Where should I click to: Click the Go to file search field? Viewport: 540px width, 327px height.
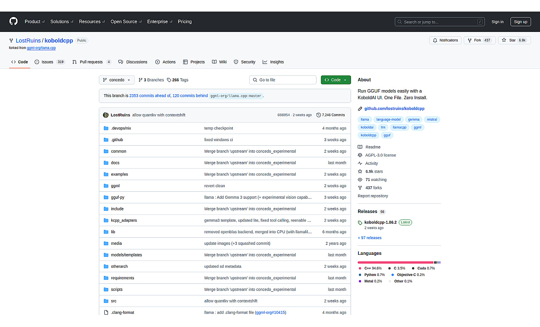coord(283,80)
